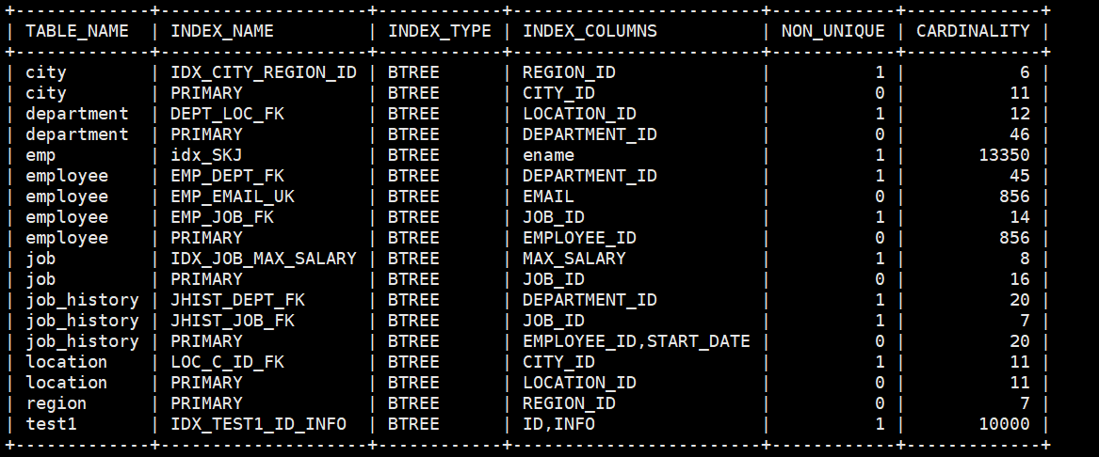Click PRIMARY in the city row
Screen dimensions: 1099x457
tap(207, 93)
